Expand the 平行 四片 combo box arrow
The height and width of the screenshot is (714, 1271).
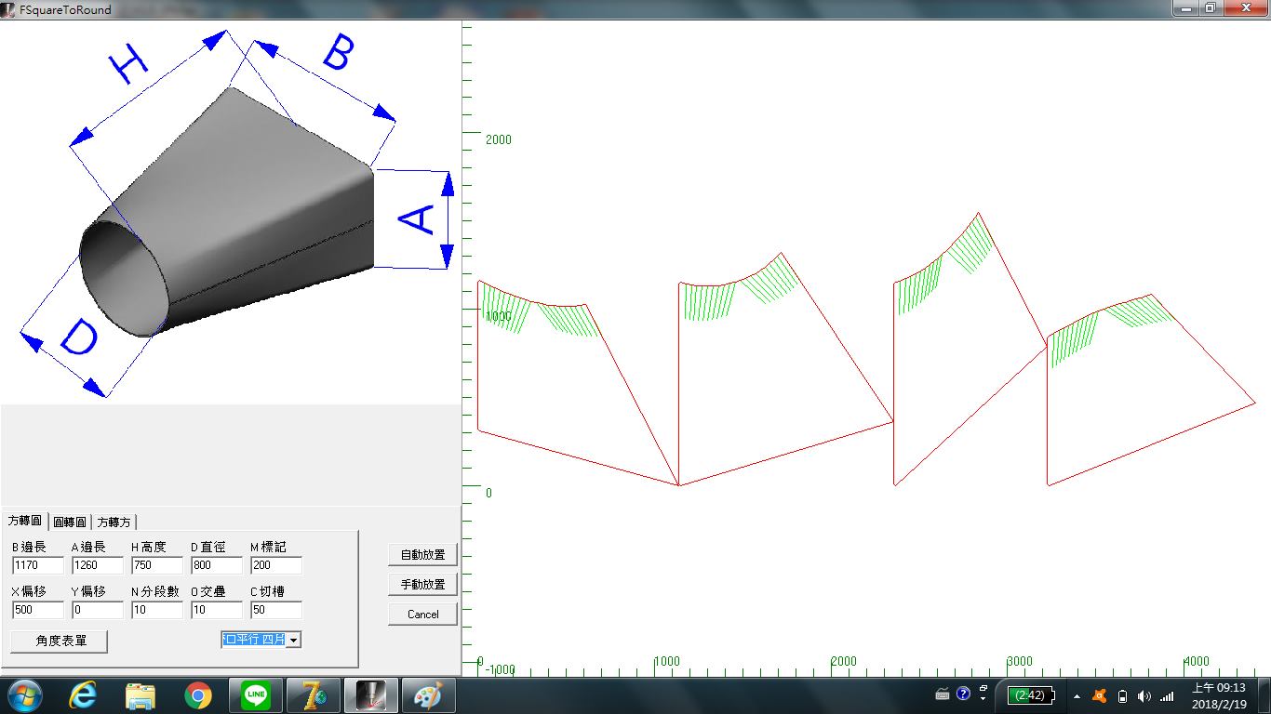point(294,640)
